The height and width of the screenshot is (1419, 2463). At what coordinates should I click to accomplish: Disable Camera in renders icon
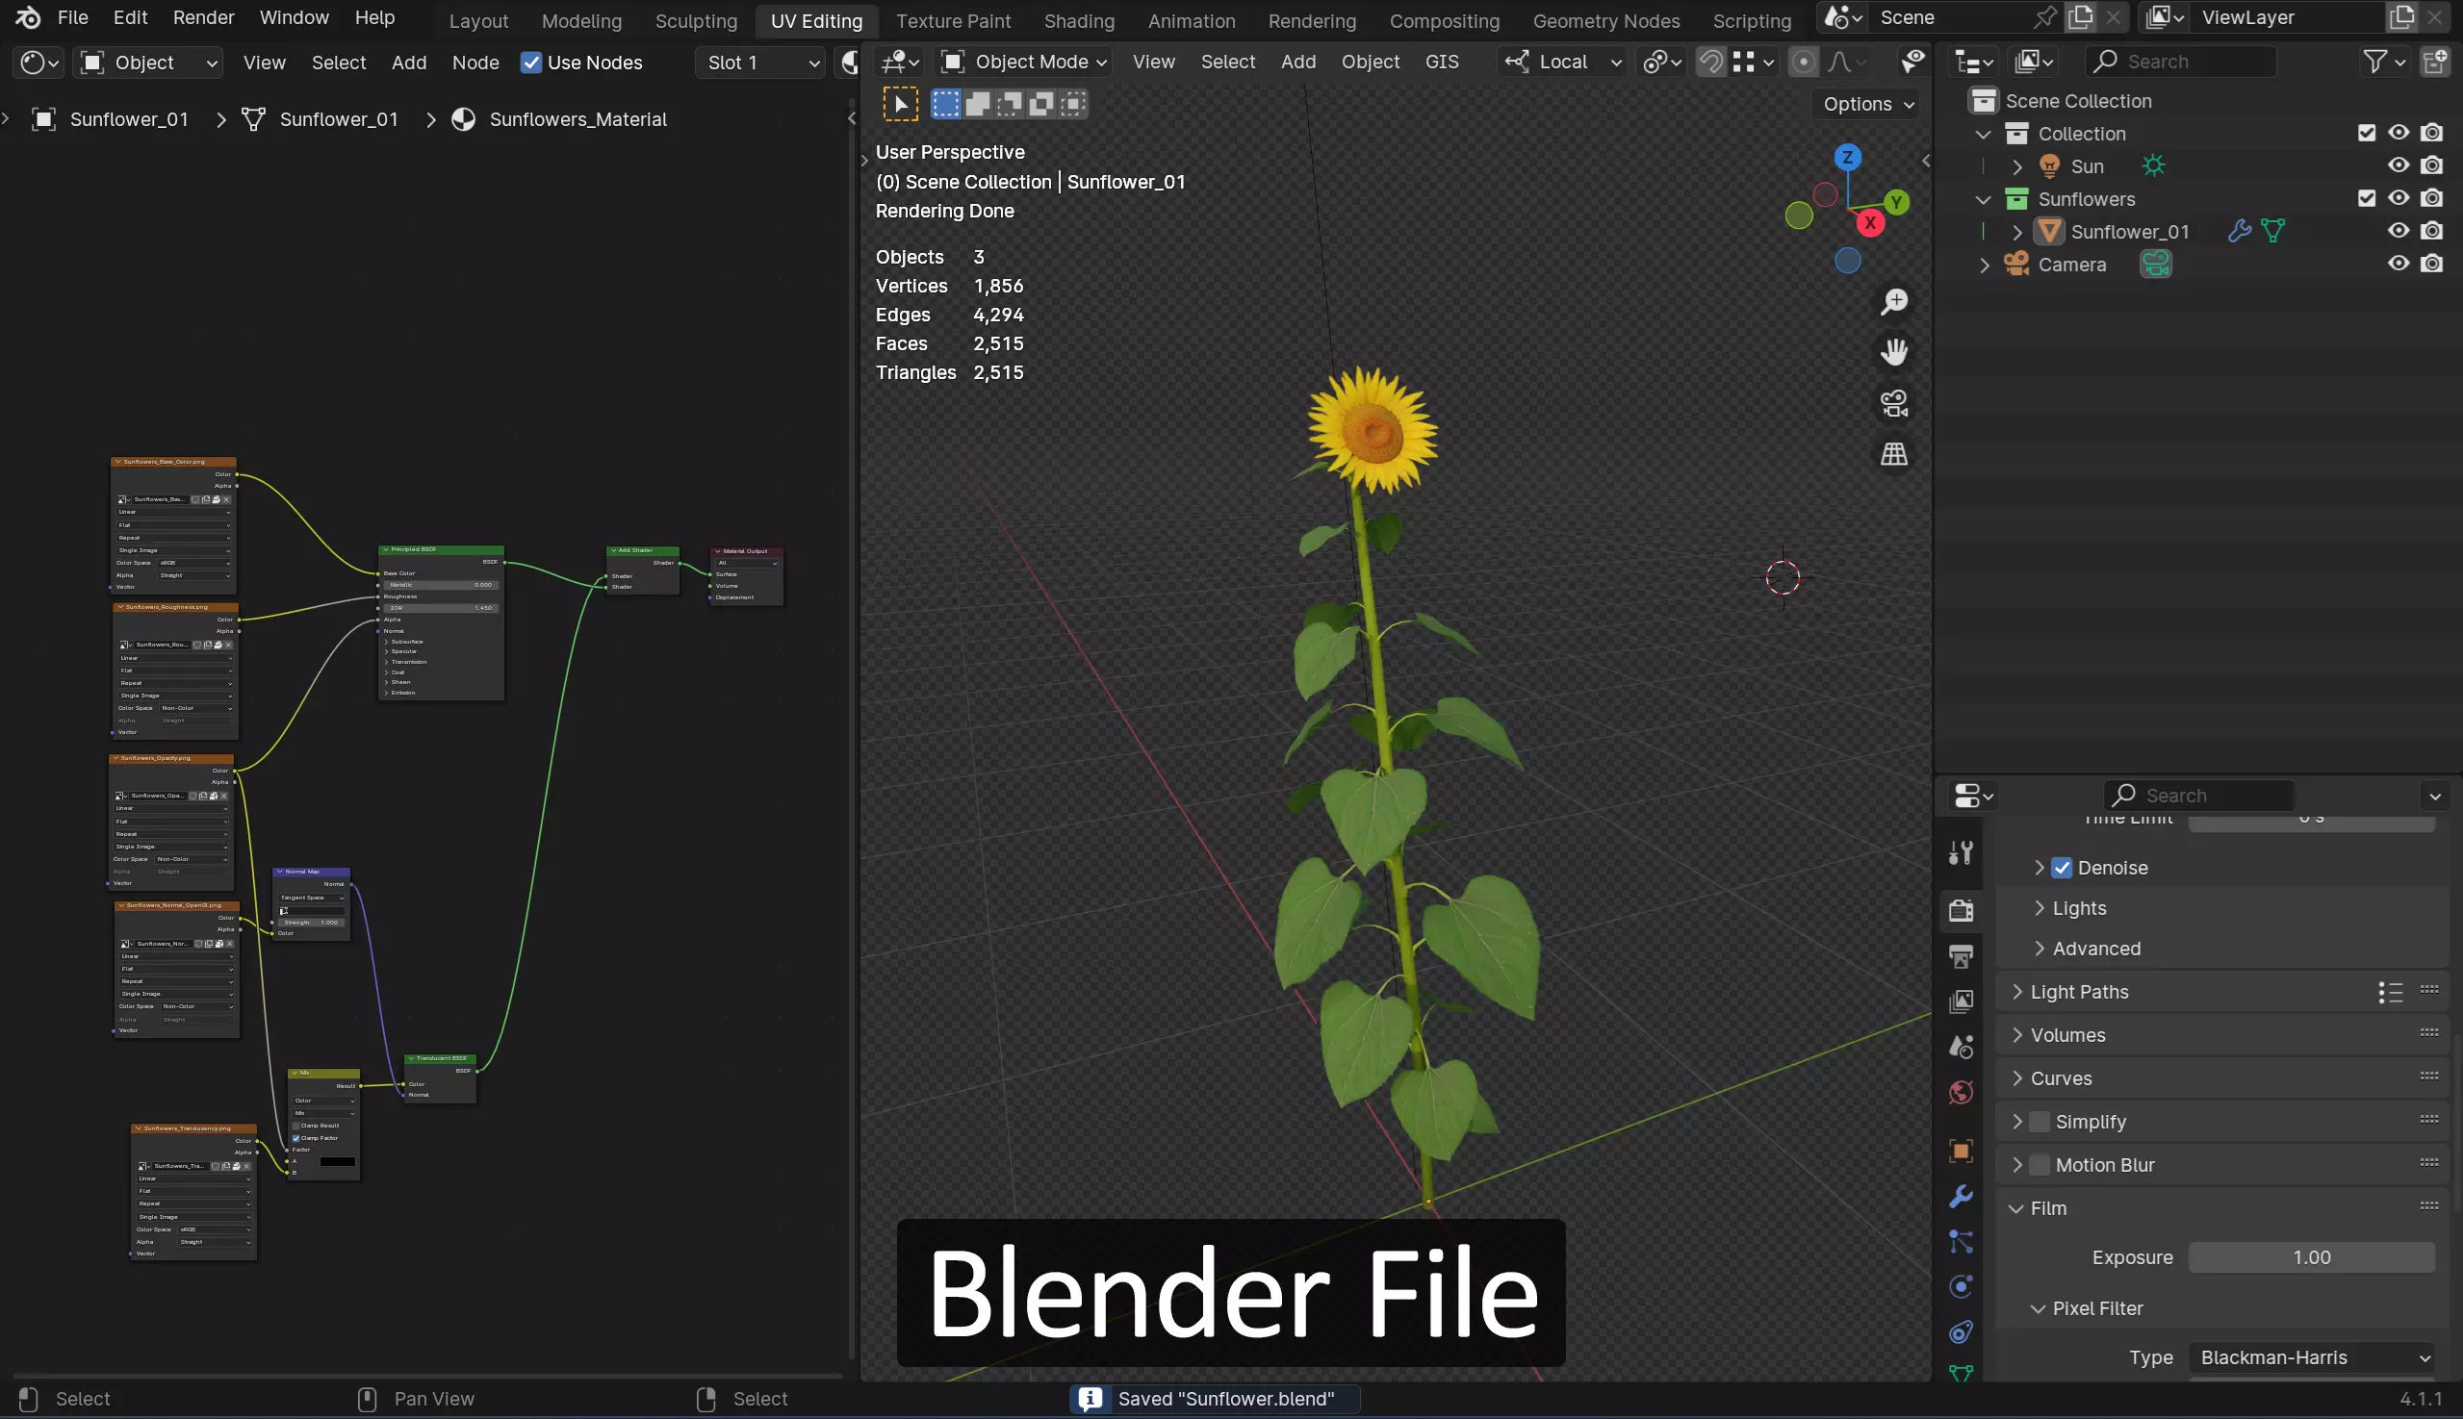click(2432, 265)
